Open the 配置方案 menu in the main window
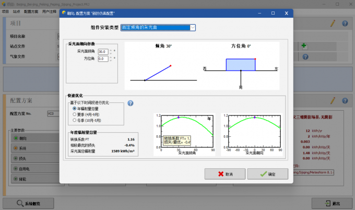The width and height of the screenshot is (355, 210). pyautogui.click(x=31, y=11)
